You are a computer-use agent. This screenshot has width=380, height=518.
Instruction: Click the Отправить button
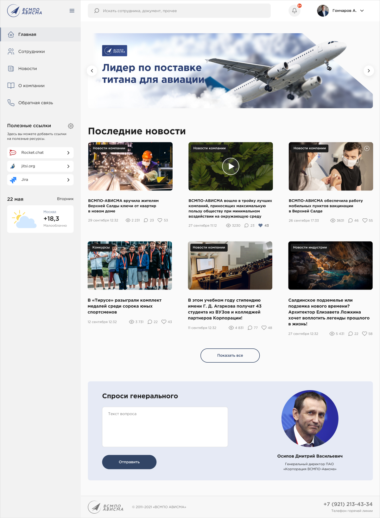[x=129, y=462]
